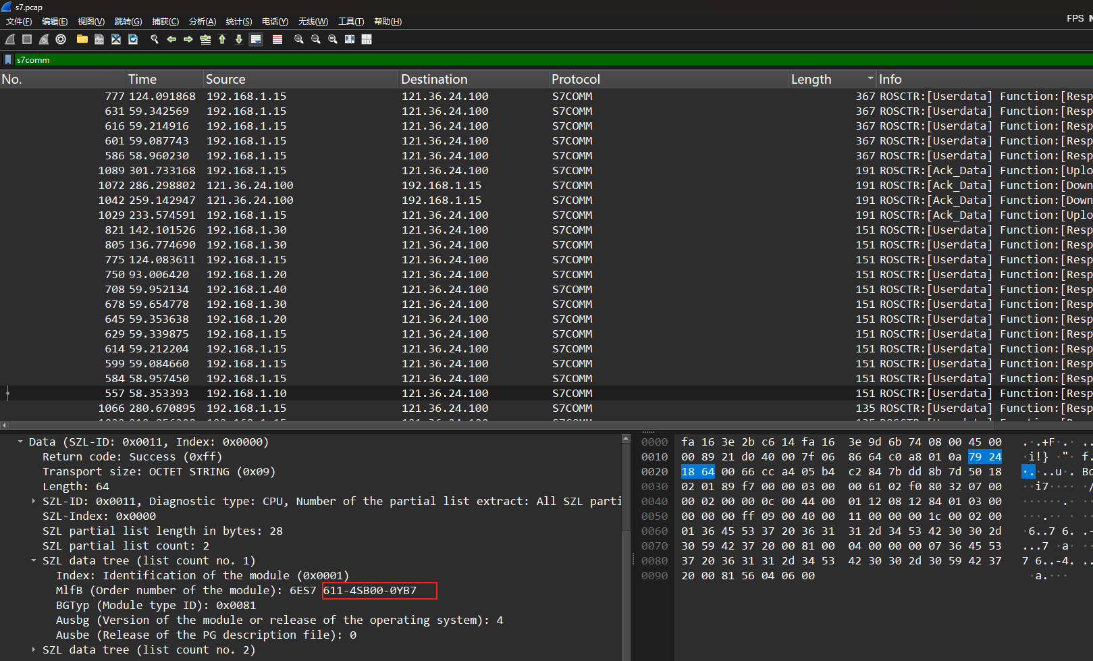Image resolution: width=1093 pixels, height=661 pixels.
Task: Find a packet with magnifier icon
Action: point(155,39)
